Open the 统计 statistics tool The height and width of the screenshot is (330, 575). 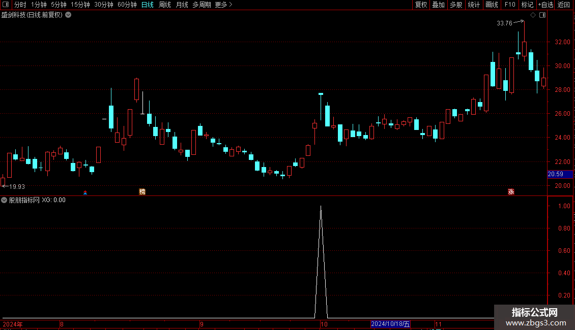(474, 5)
